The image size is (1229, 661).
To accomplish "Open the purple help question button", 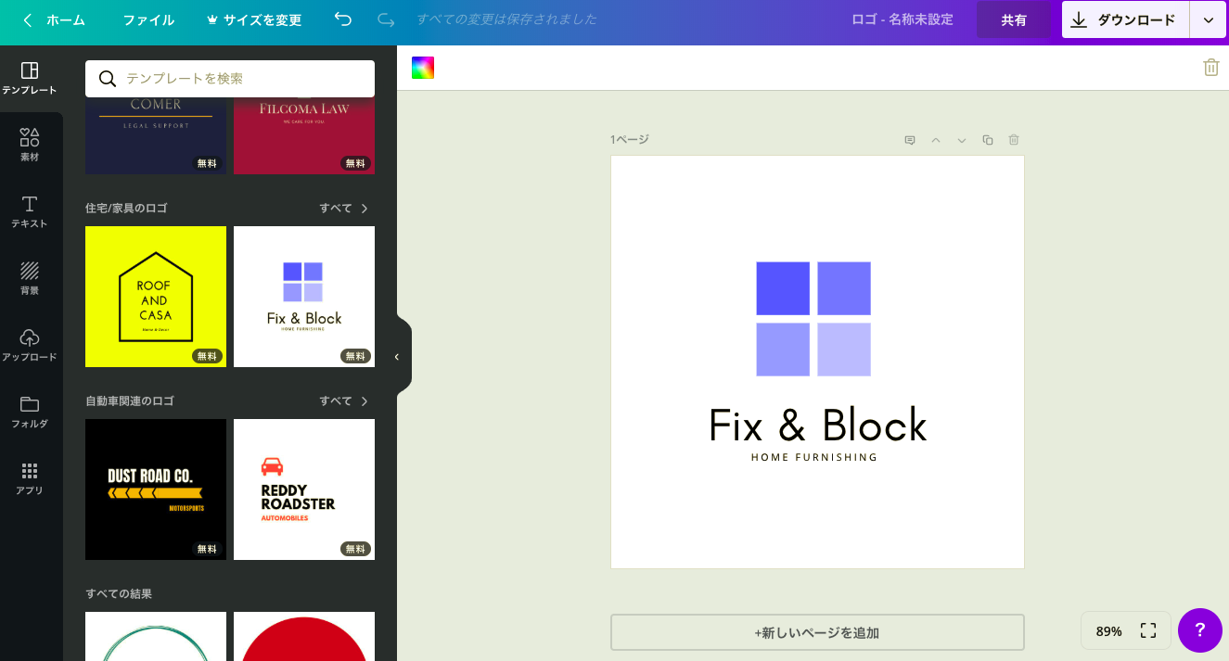I will pyautogui.click(x=1200, y=630).
